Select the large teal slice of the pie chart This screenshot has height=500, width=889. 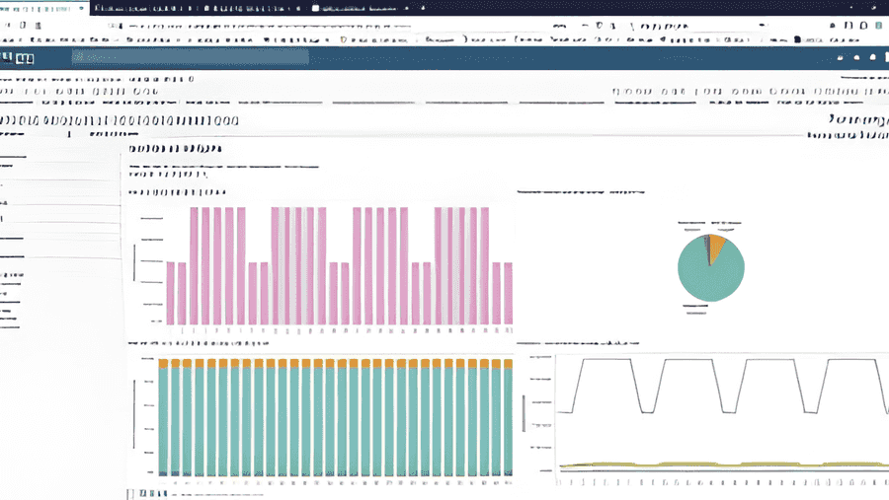click(708, 276)
